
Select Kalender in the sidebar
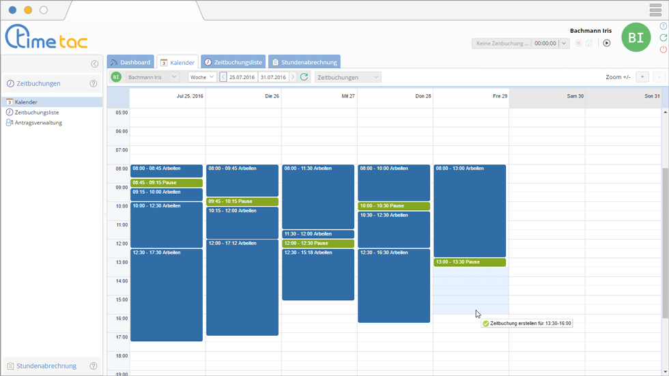[x=52, y=102]
